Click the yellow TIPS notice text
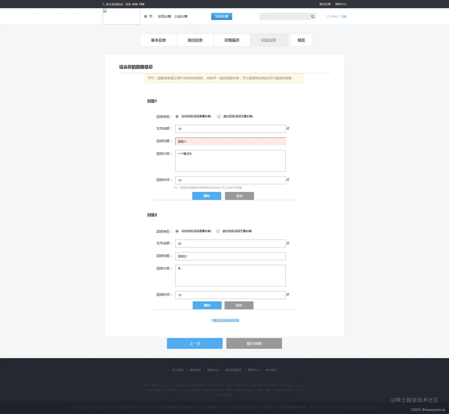The image size is (449, 414). [219, 78]
